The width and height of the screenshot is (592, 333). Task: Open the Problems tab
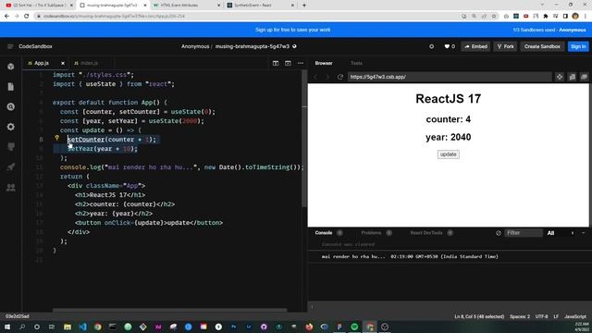pyautogui.click(x=371, y=233)
